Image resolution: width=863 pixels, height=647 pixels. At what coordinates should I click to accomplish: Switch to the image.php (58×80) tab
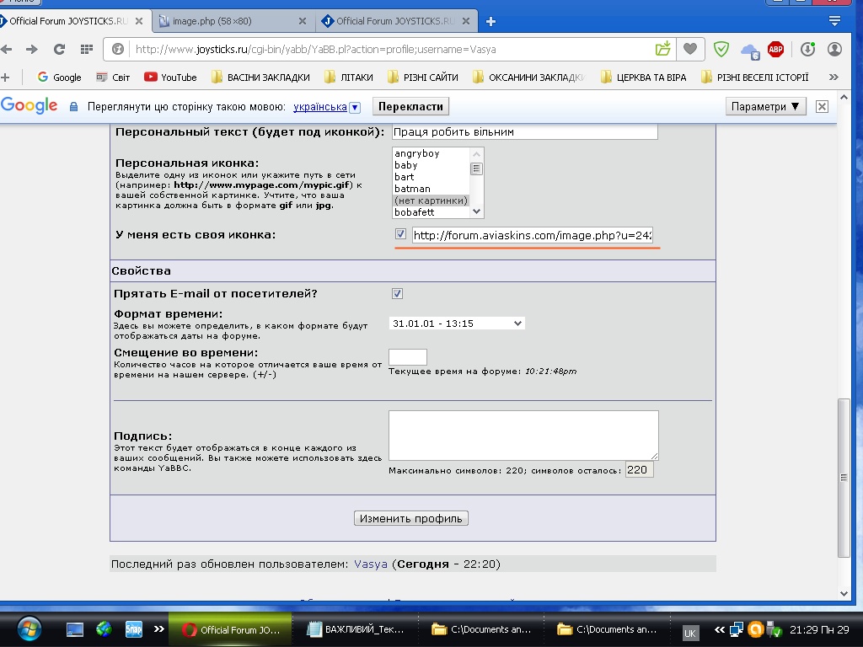pyautogui.click(x=212, y=21)
